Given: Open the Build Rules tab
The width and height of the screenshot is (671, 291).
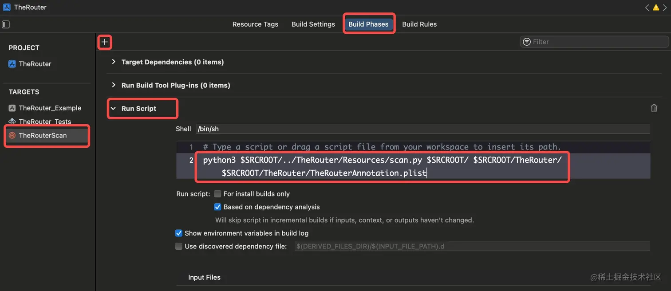Looking at the screenshot, I should [x=419, y=24].
